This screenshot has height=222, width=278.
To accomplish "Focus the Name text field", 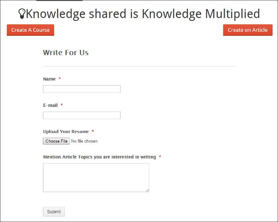I will (x=82, y=89).
